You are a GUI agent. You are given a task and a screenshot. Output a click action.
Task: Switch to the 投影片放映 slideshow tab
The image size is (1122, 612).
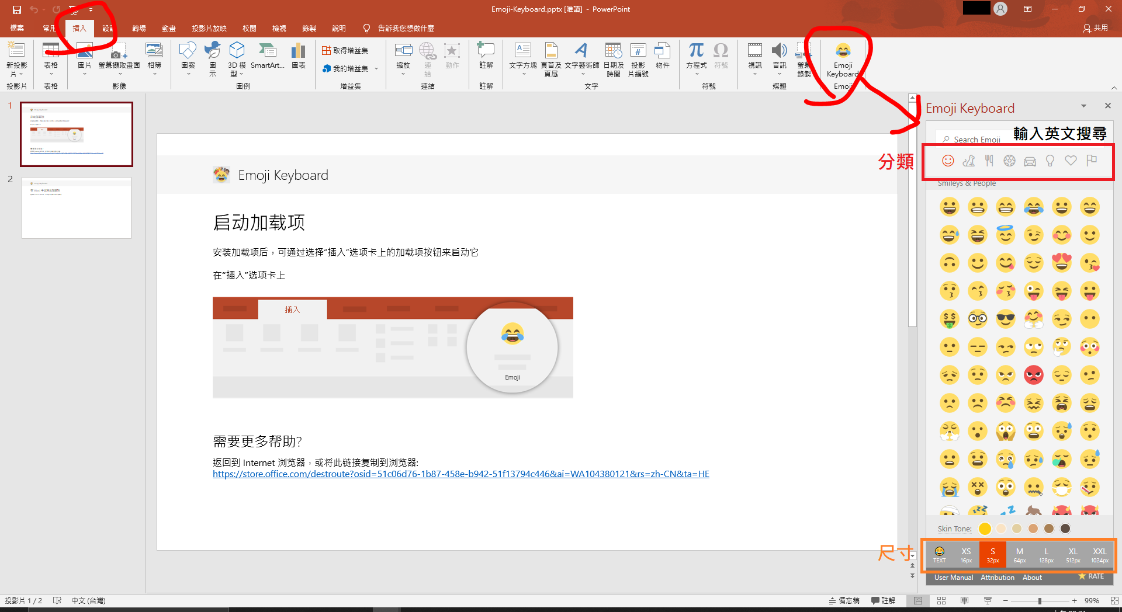(x=209, y=28)
